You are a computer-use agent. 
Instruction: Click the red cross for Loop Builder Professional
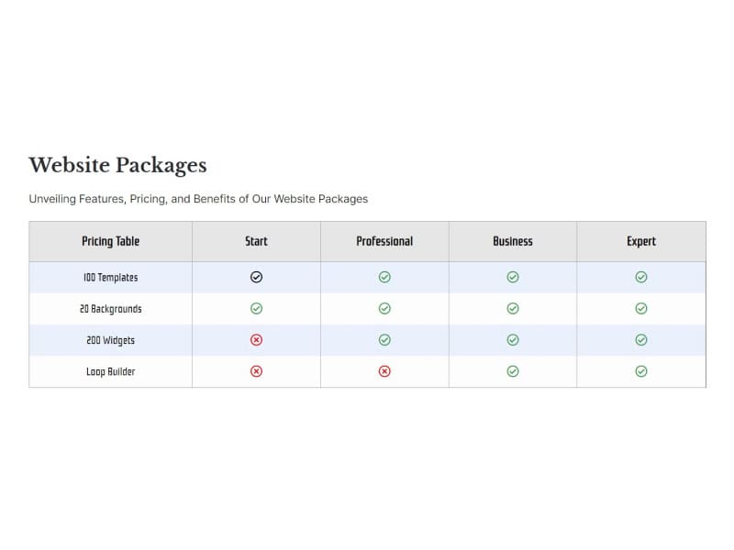[384, 371]
